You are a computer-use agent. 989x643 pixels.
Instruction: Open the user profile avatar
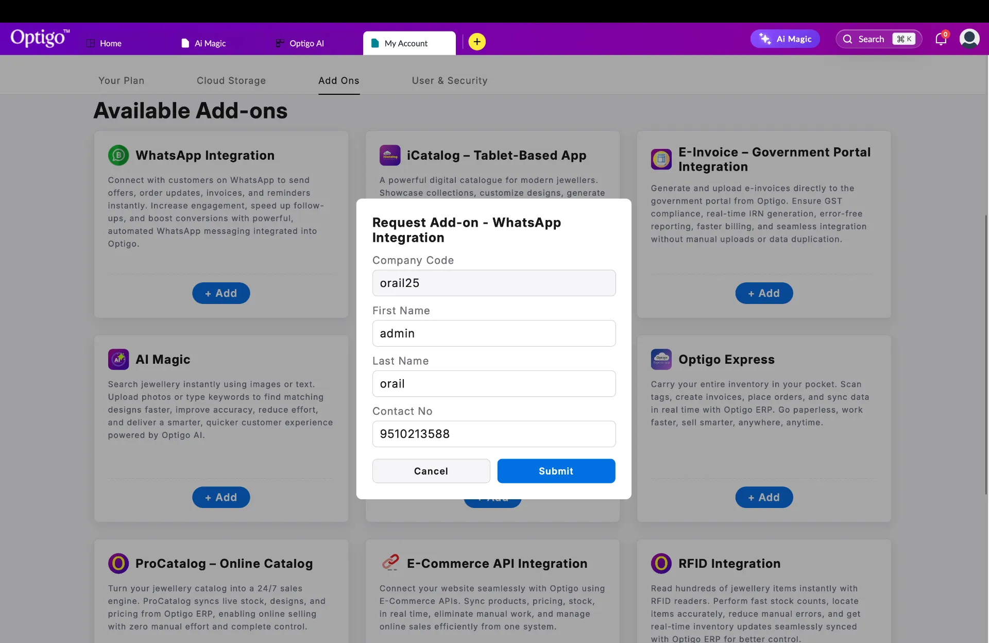[969, 39]
